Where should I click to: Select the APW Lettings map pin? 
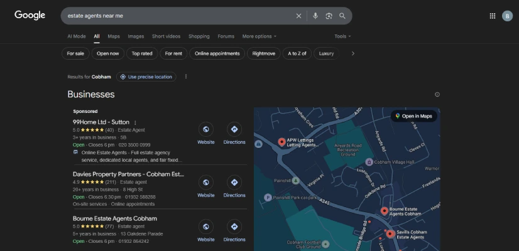pyautogui.click(x=281, y=142)
